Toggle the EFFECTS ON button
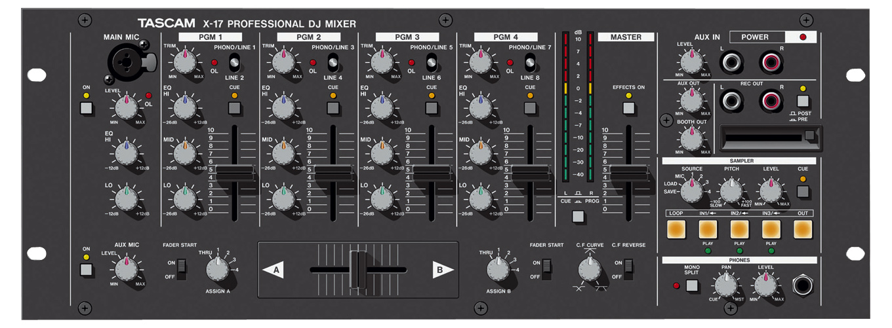This screenshot has height=328, width=892. click(x=628, y=108)
